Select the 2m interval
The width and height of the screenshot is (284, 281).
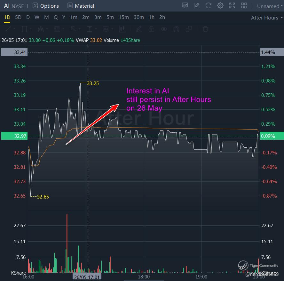(x=86, y=17)
